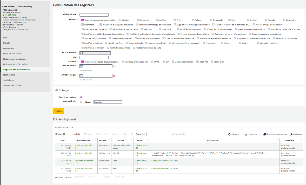This screenshot has width=306, height=185.
Task: Open Exemplaire 39999000012453 link
Action: point(165,161)
